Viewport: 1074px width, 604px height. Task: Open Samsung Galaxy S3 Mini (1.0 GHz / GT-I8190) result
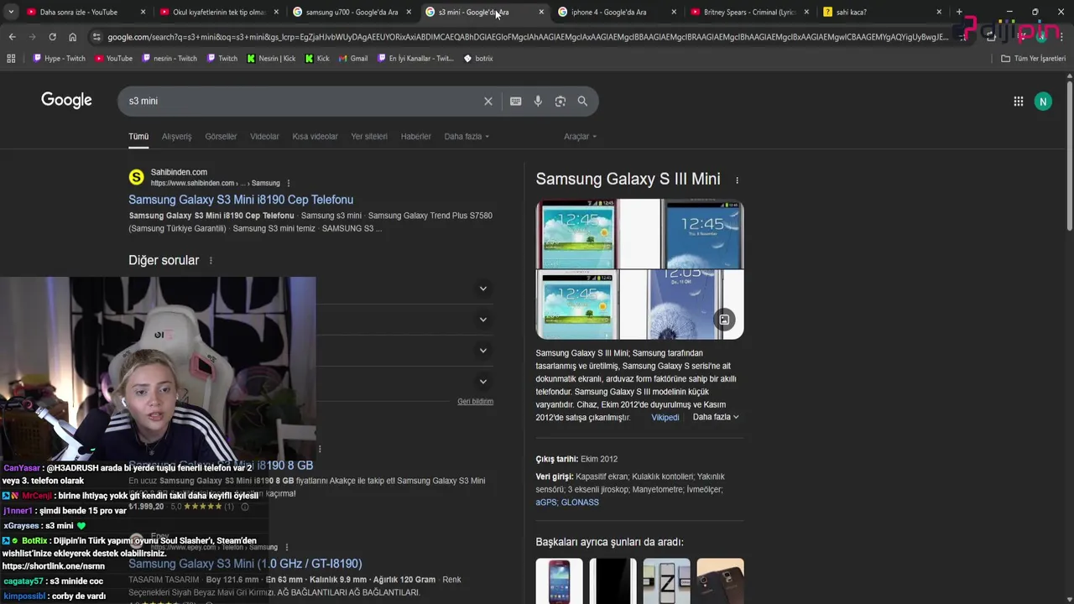(245, 564)
